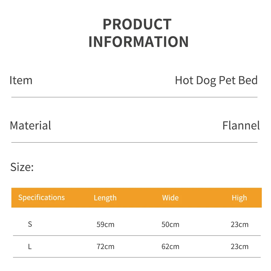Click the Material label
This screenshot has width=271, height=271.
click(x=30, y=126)
